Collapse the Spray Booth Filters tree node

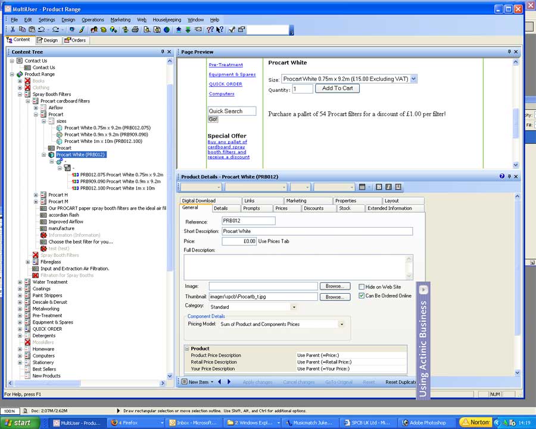(x=20, y=94)
